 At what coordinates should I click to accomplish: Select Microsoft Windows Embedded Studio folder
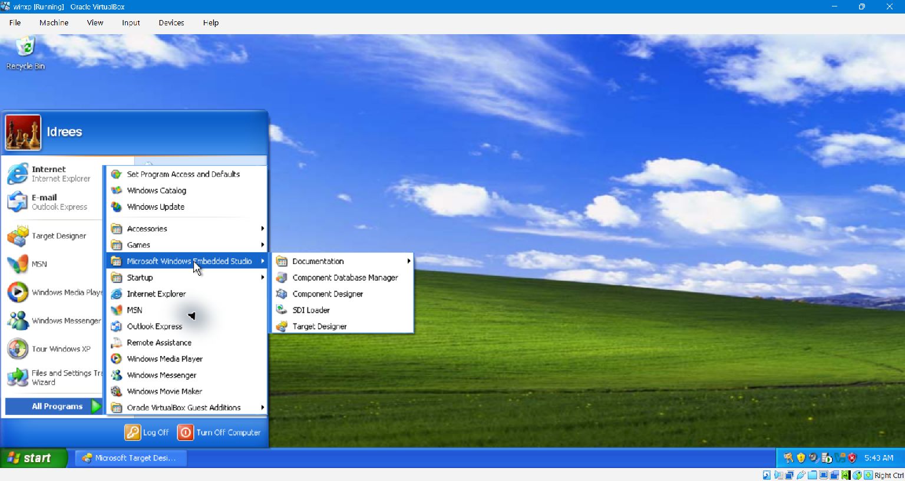click(x=187, y=261)
